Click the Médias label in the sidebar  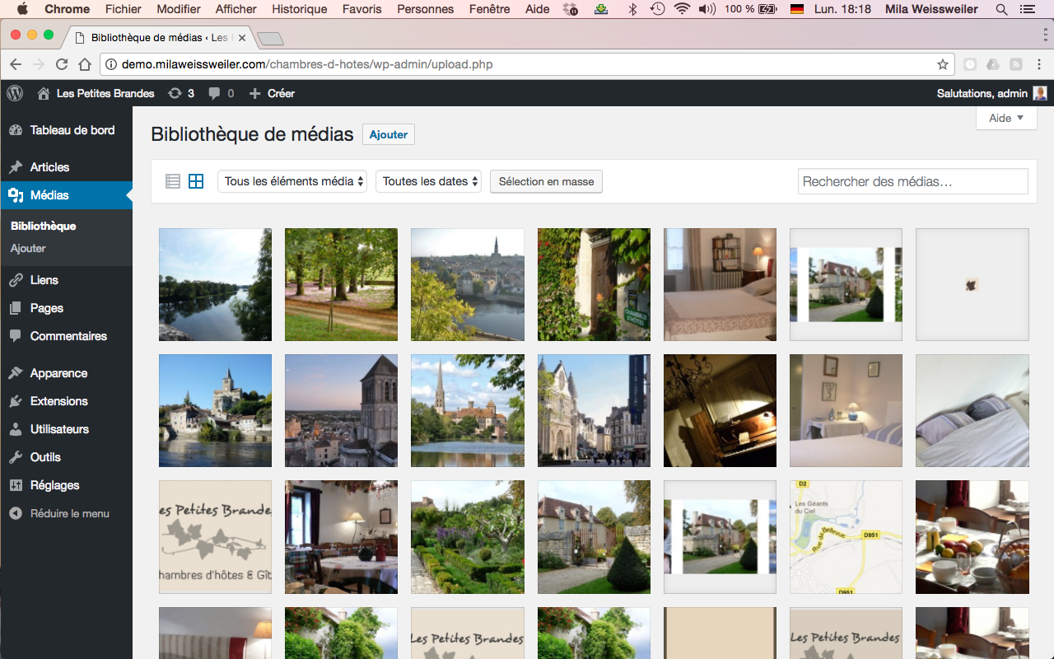49,195
